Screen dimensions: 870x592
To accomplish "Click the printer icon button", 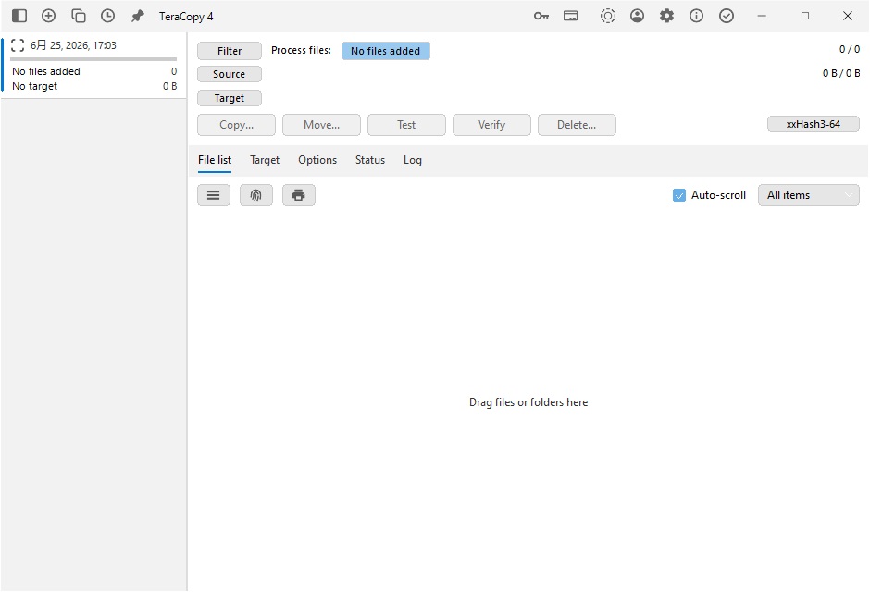I will [x=299, y=195].
